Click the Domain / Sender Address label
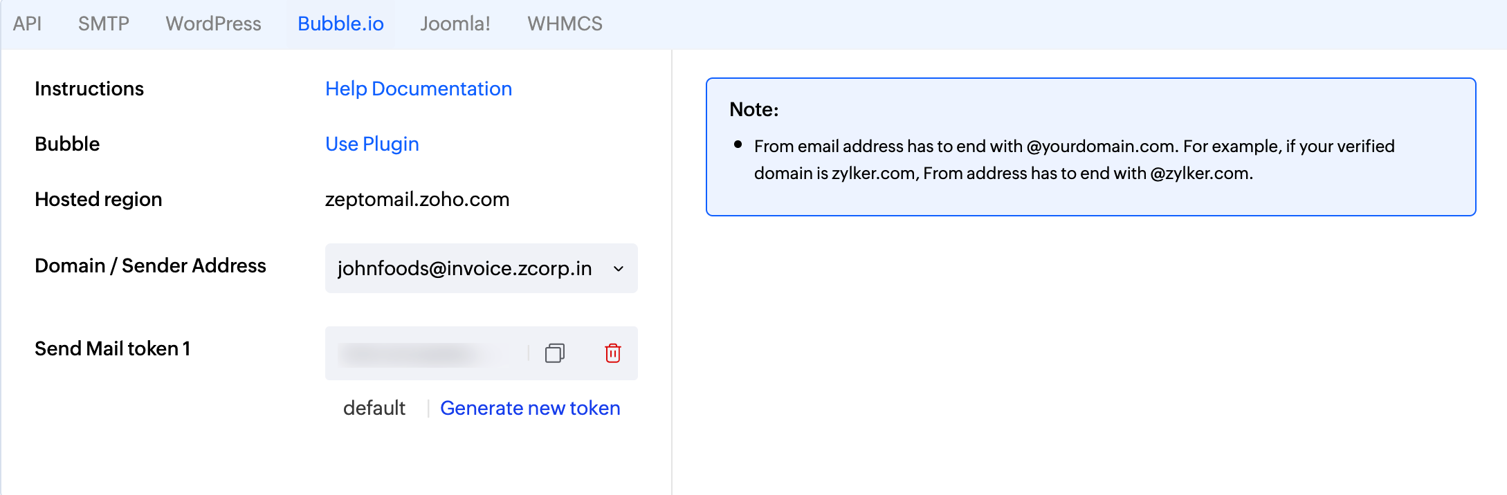 click(x=150, y=265)
